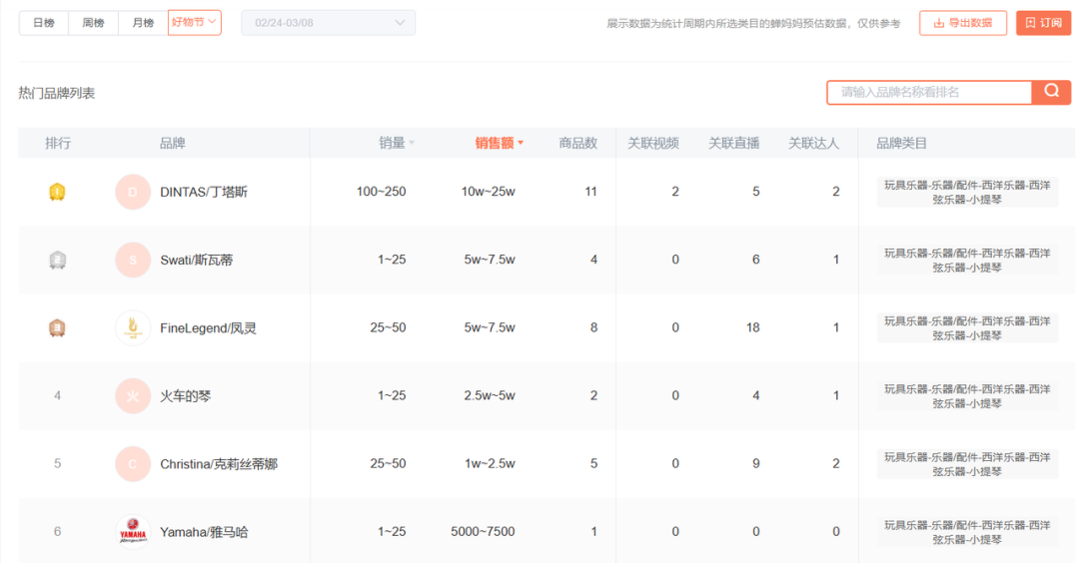Image resolution: width=1079 pixels, height=563 pixels.
Task: Click the 热门品牌列表 heading
Action: coord(56,93)
